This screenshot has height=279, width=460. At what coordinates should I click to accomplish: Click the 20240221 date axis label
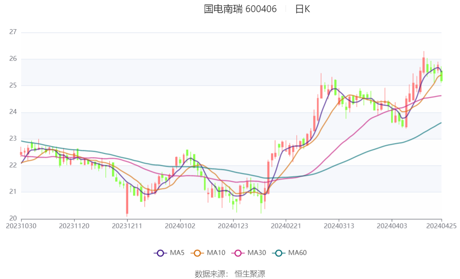[x=286, y=226]
